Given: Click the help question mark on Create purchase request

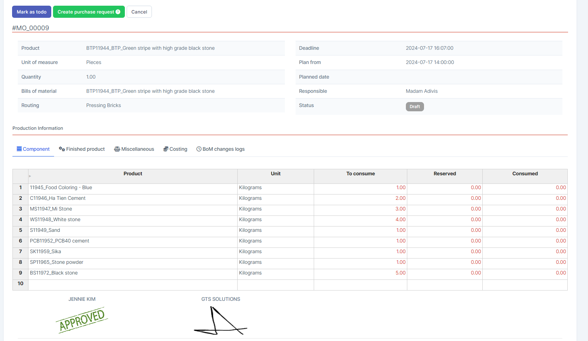Looking at the screenshot, I should [x=118, y=12].
